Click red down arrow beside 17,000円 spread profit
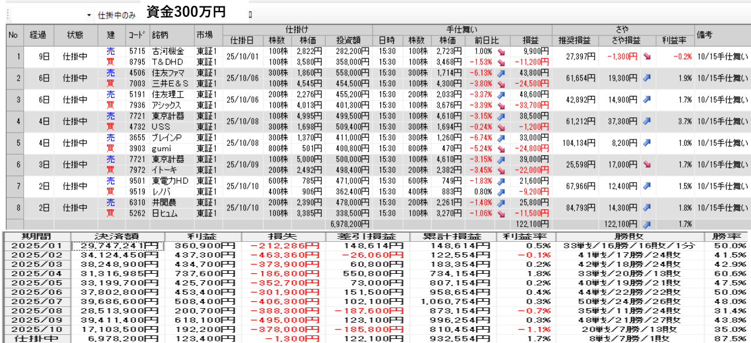 647,165
